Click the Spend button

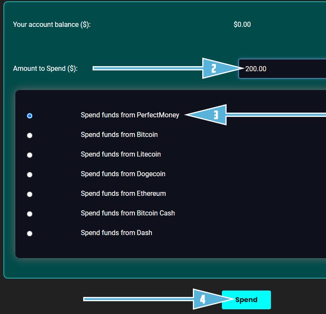[246, 299]
